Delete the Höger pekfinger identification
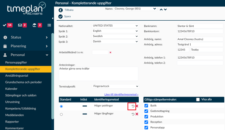The width and height of the screenshot is (225, 130). [x=137, y=106]
